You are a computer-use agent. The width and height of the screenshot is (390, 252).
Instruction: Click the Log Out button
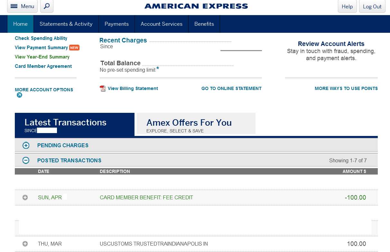pos(372,6)
